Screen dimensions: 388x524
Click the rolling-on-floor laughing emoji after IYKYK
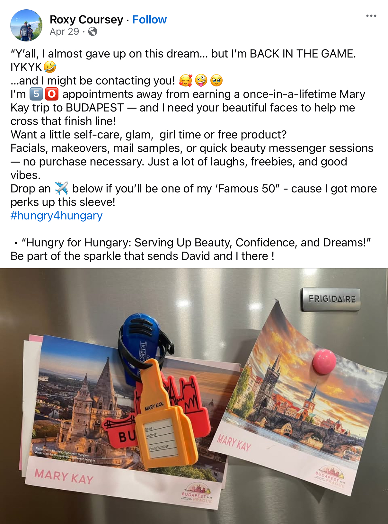coord(50,67)
